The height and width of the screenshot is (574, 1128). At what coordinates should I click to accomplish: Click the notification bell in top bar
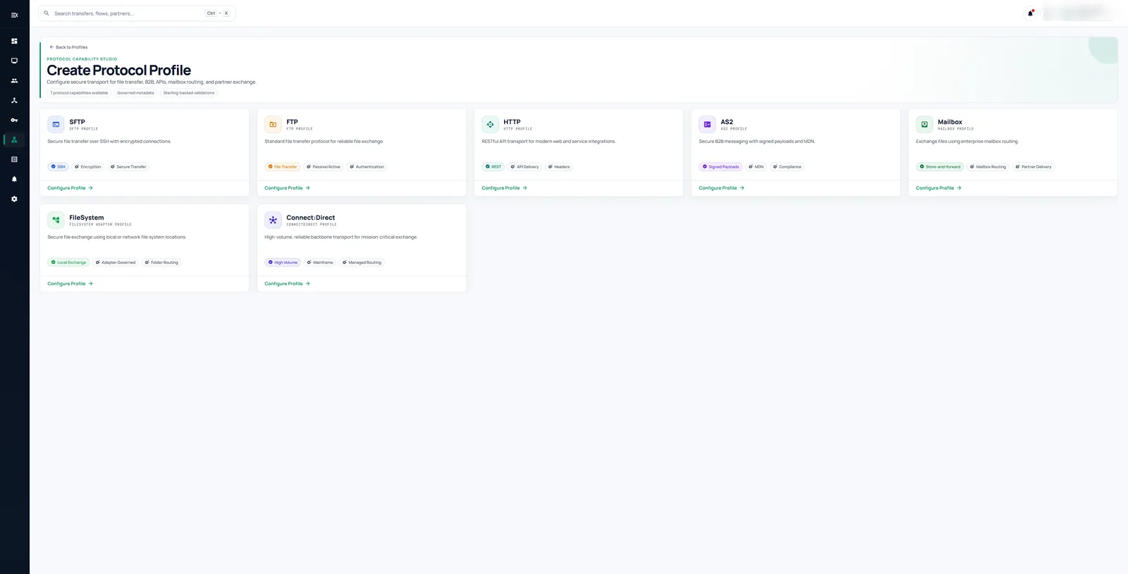(1030, 13)
